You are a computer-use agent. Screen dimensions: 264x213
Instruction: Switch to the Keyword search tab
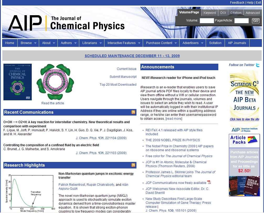pos(210,13)
